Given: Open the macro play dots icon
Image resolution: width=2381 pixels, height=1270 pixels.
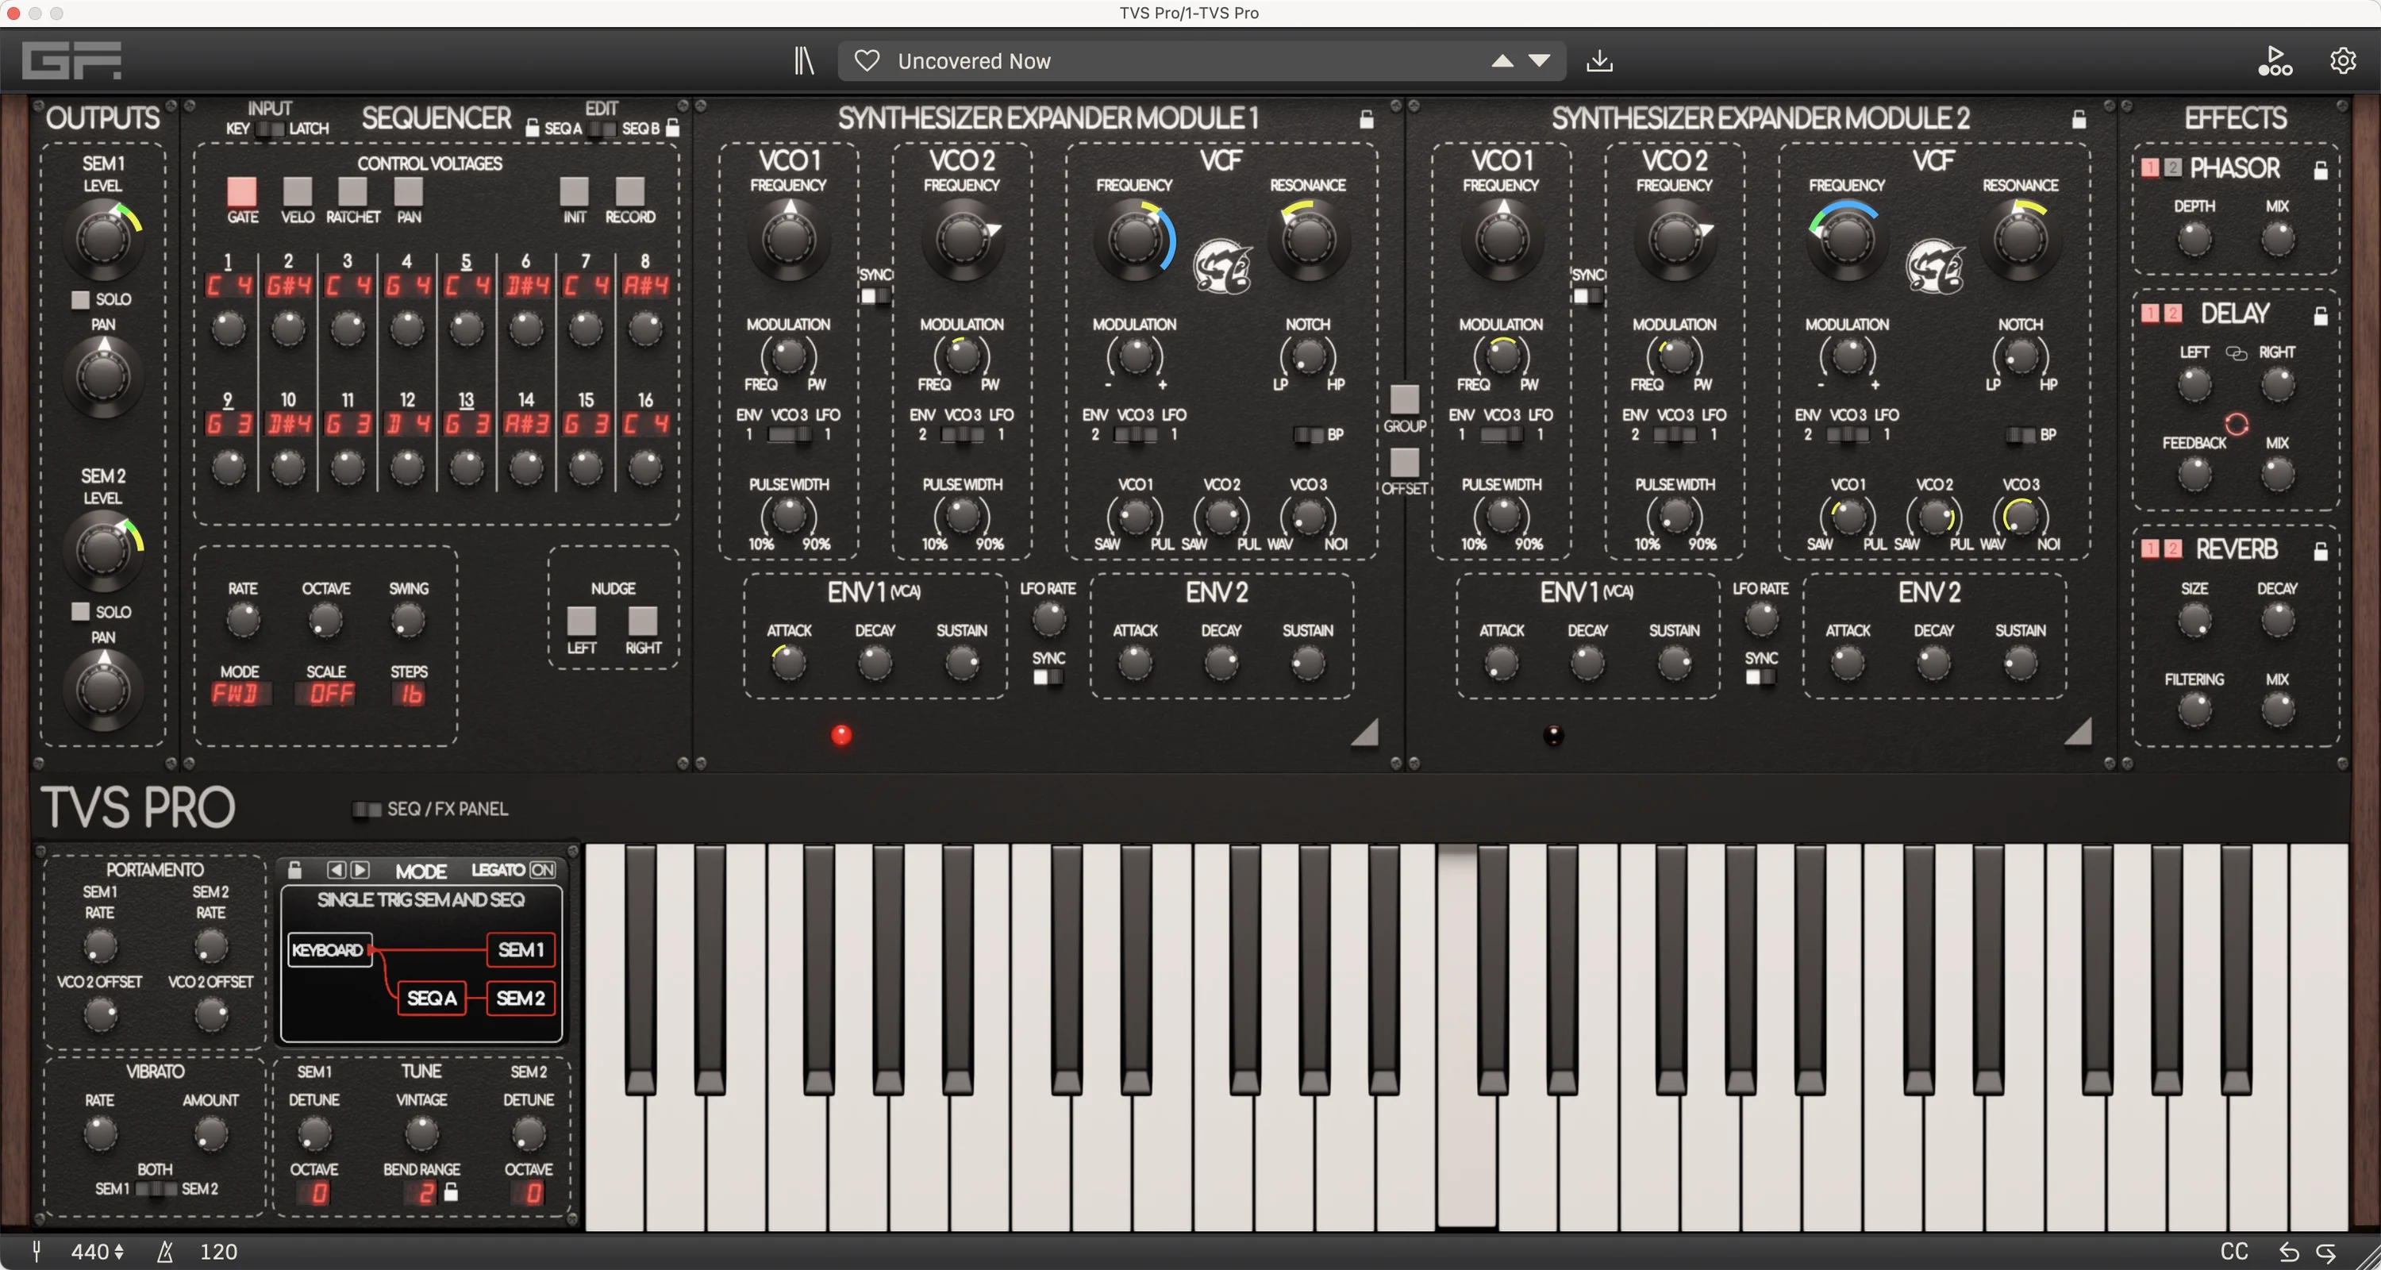Looking at the screenshot, I should (2275, 61).
